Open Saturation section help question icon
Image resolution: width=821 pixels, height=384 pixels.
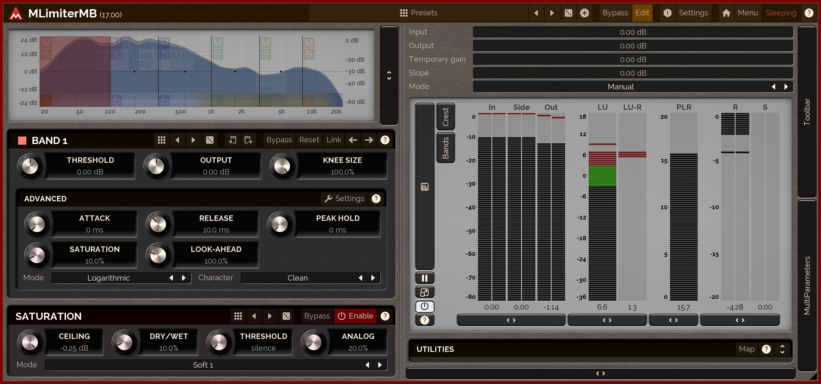coord(385,316)
